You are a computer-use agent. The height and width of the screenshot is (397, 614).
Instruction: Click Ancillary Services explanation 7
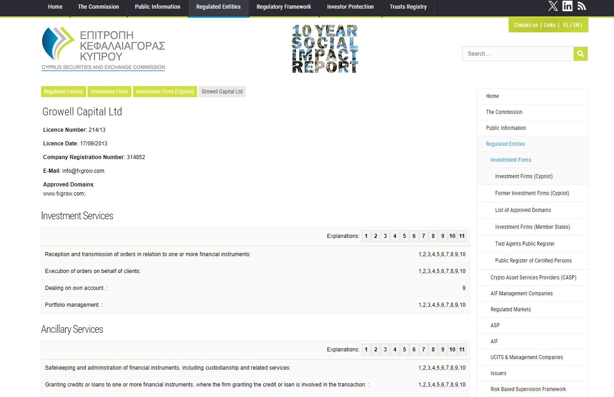[423, 350]
